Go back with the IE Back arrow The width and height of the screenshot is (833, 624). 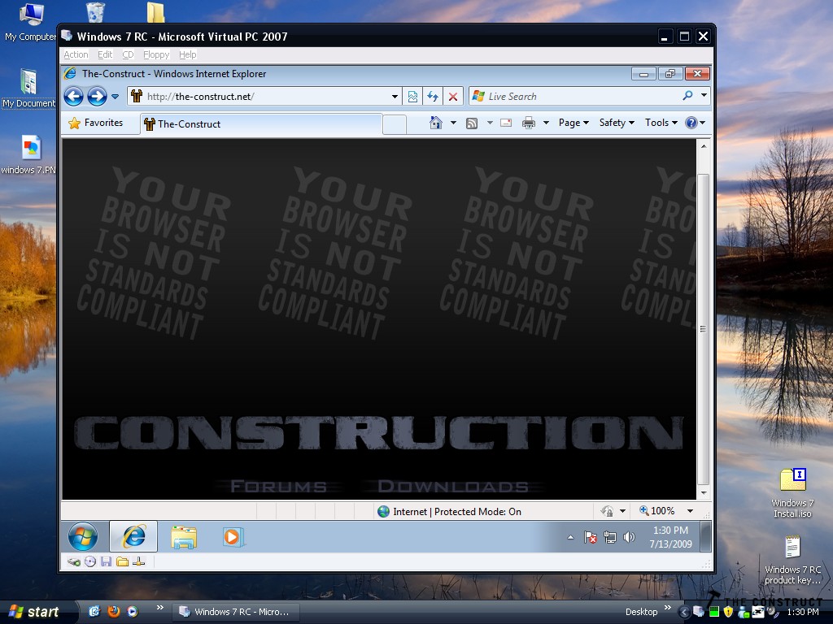click(73, 97)
